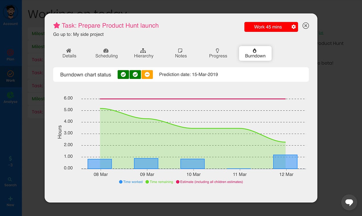Click the 10 Mar time worked bar
Viewport: 362px width, 216px height.
coord(192,164)
